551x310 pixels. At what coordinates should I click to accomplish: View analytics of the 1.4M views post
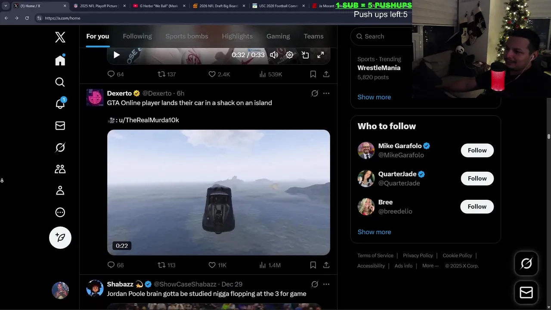[270, 265]
